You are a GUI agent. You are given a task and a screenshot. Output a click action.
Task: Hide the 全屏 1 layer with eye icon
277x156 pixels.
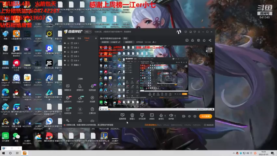click(x=65, y=52)
